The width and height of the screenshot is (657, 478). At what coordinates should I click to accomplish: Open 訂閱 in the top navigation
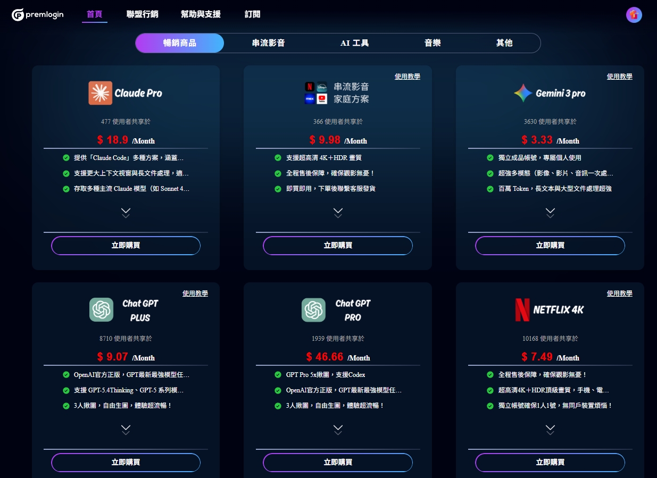tap(253, 14)
